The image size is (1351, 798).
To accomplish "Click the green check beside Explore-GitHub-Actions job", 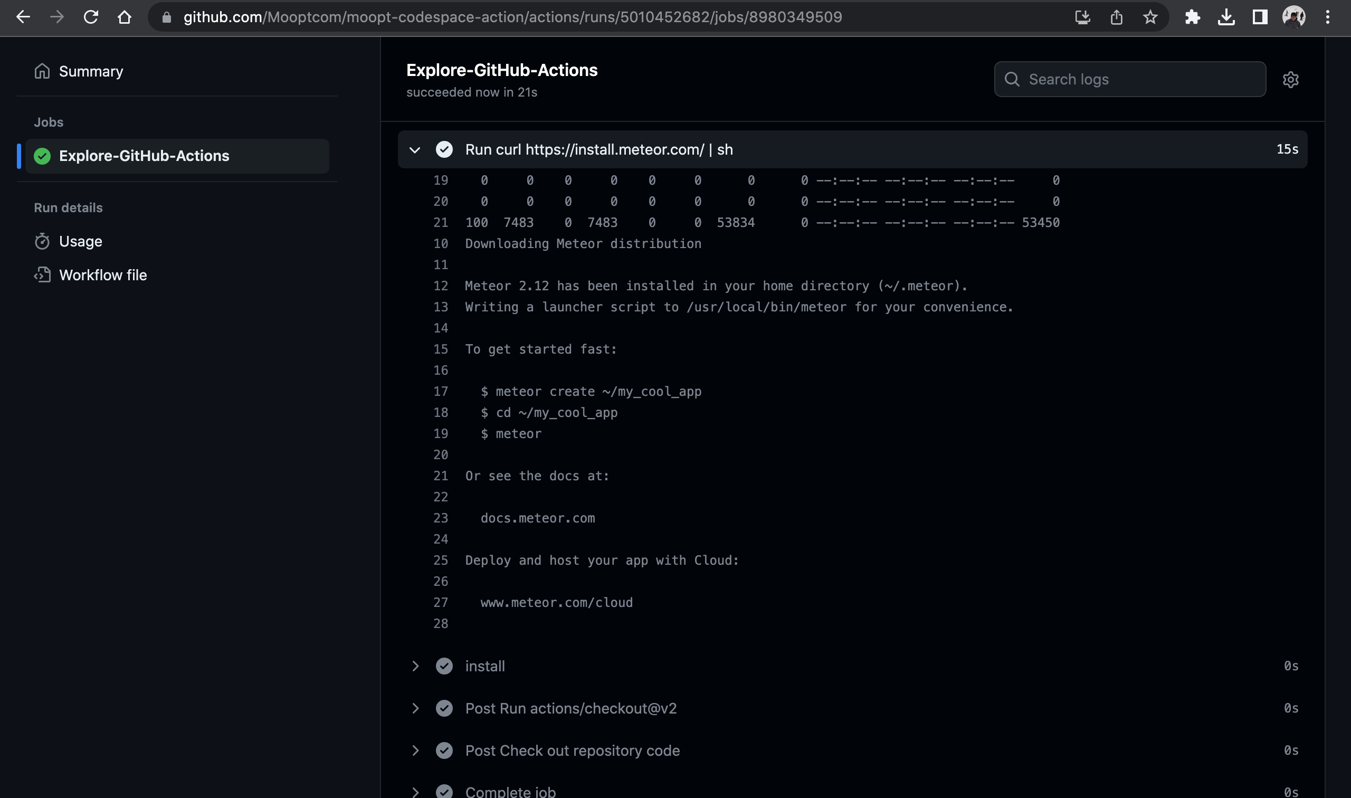I will (x=42, y=156).
